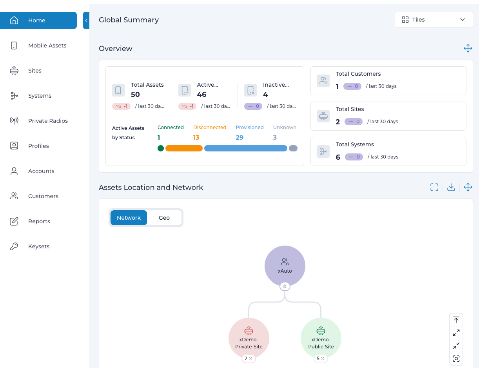Click the scroll-to-top arrow in map controls
The image size is (479, 368).
pyautogui.click(x=456, y=320)
